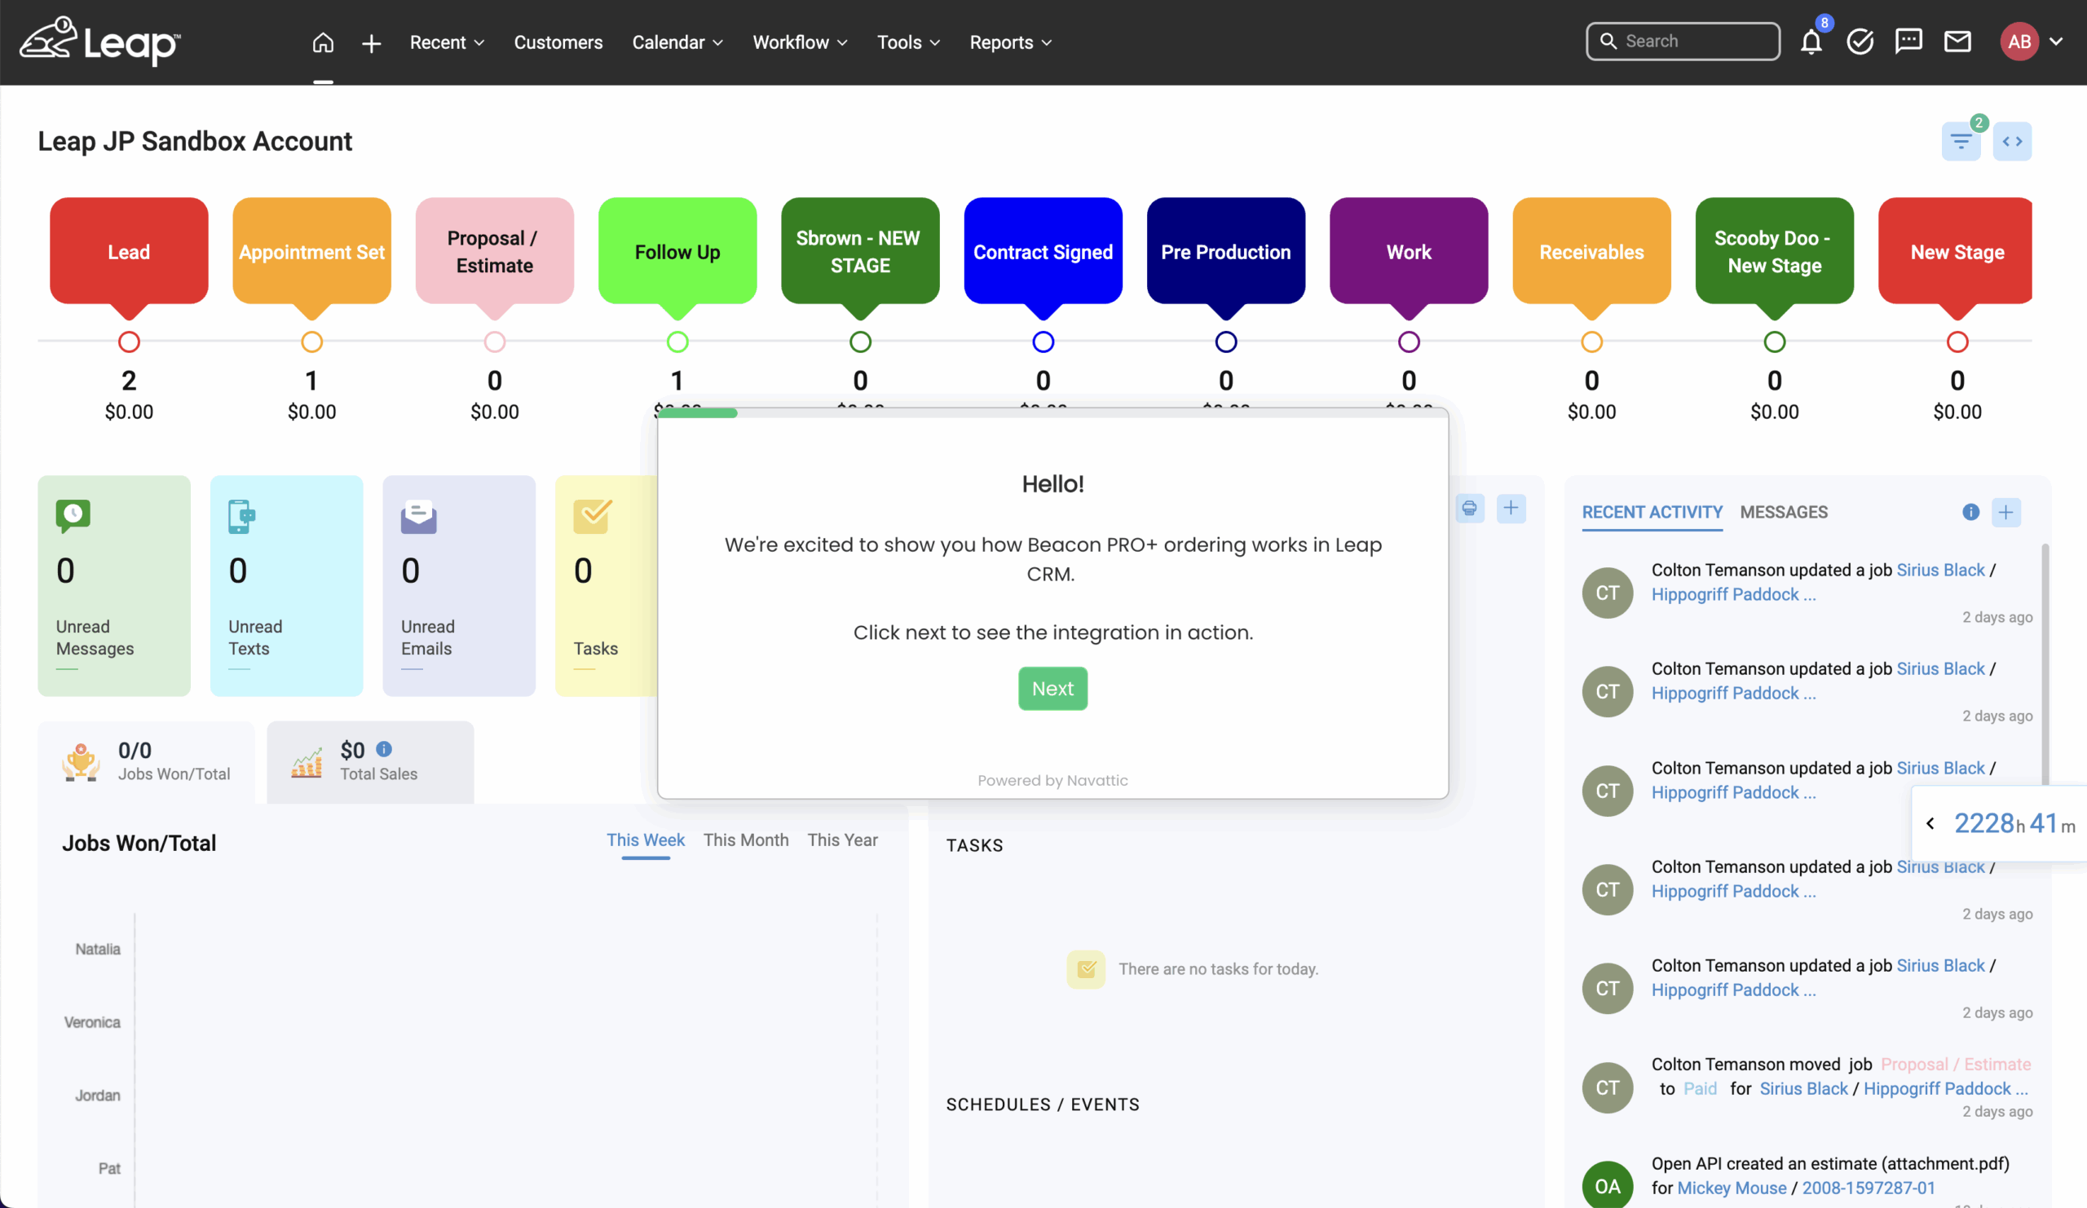Click the OA avatar for Open API activity
The height and width of the screenshot is (1208, 2087).
1607,1186
